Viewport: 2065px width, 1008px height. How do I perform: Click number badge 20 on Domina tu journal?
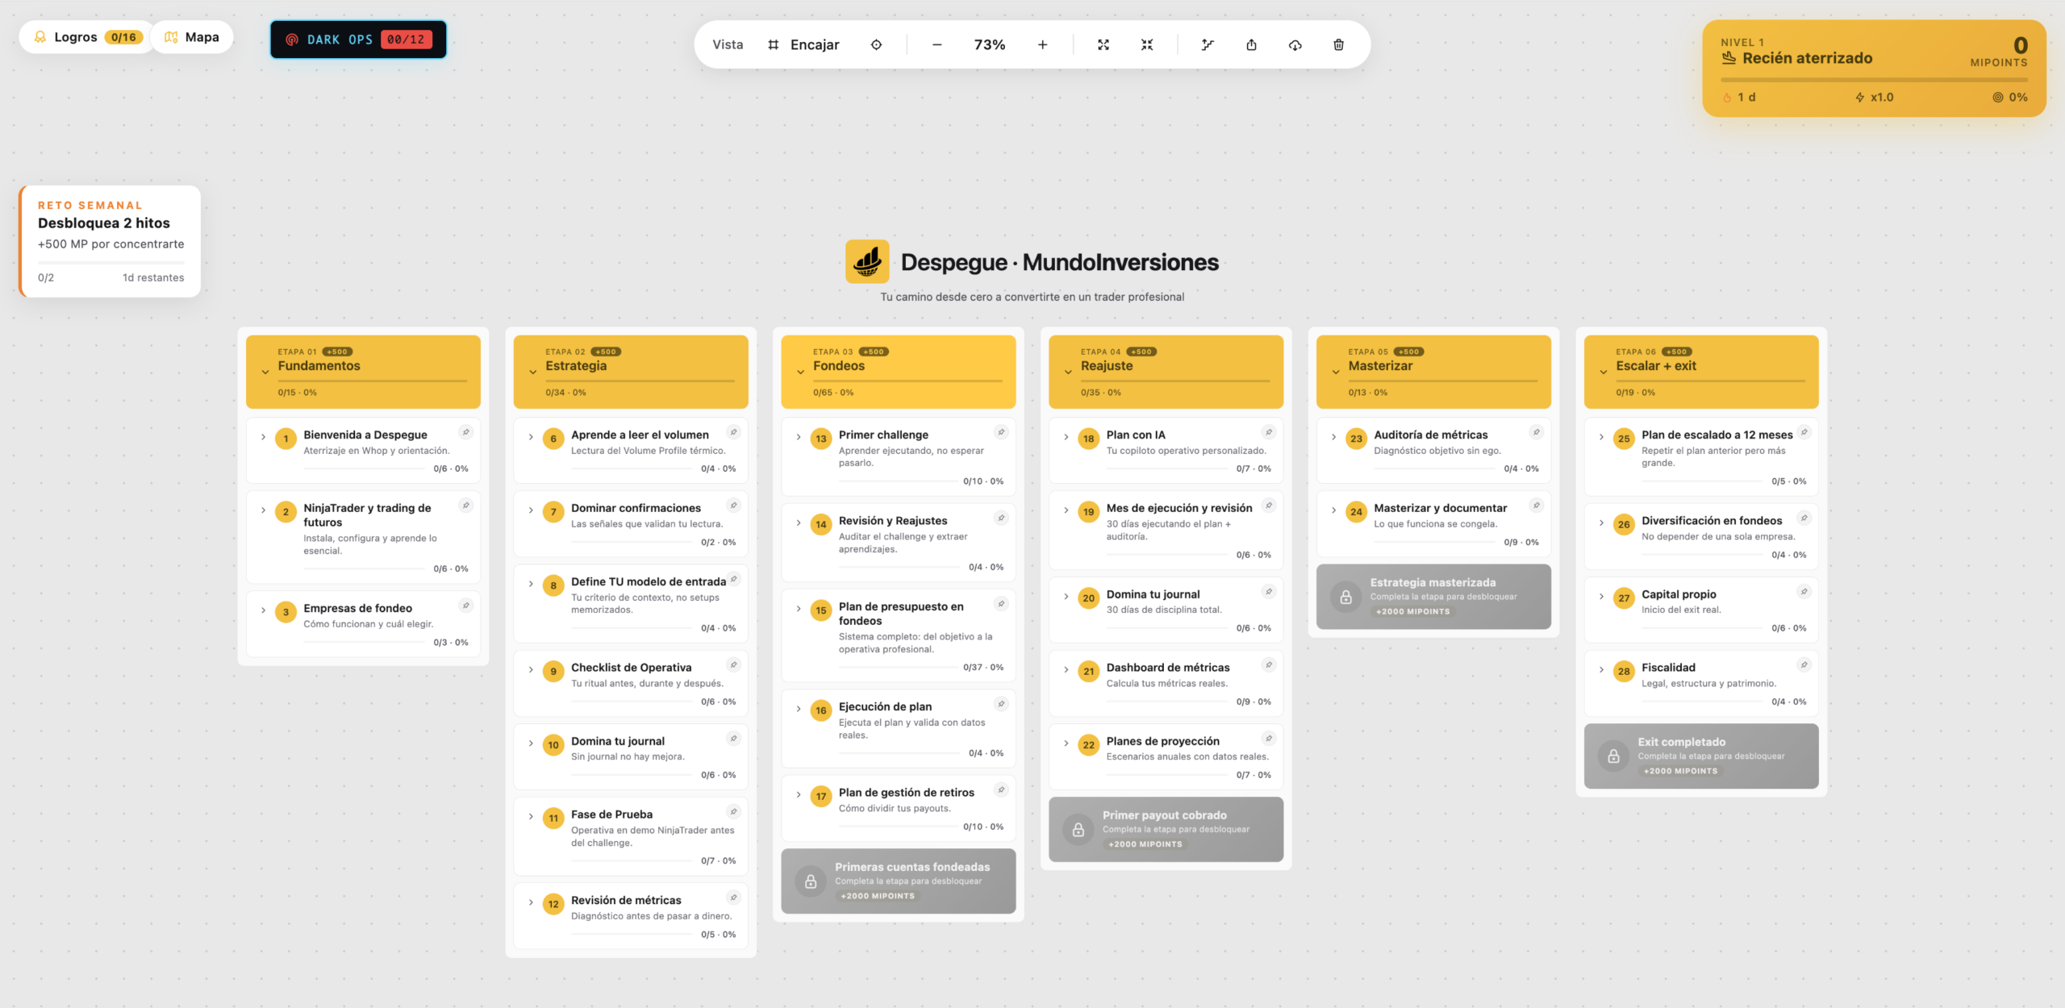pos(1088,598)
